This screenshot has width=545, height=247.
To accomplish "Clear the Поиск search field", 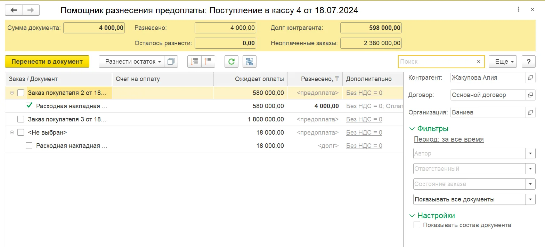I will (x=478, y=62).
